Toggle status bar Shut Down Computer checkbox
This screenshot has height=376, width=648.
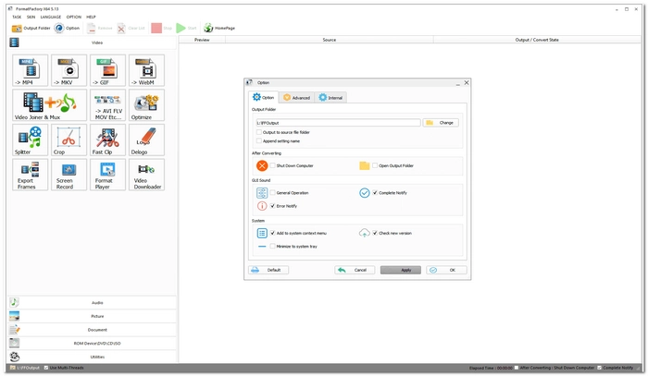point(517,368)
